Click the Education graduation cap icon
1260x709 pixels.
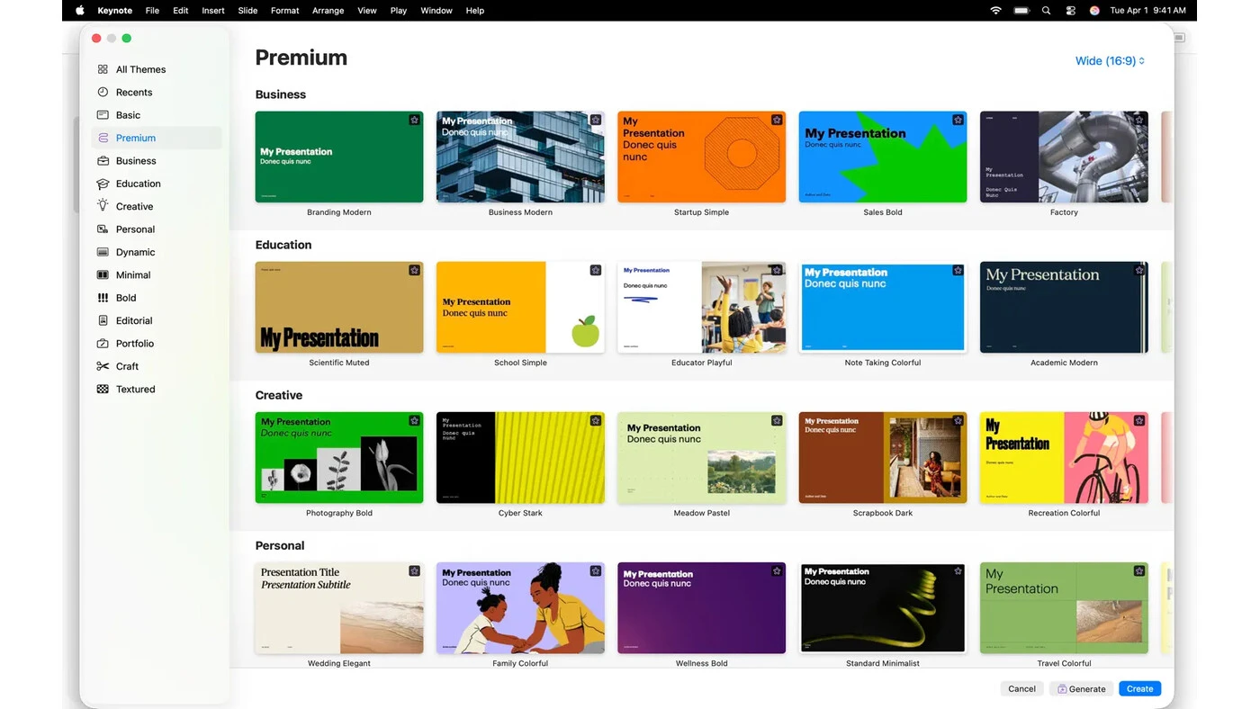pos(103,184)
